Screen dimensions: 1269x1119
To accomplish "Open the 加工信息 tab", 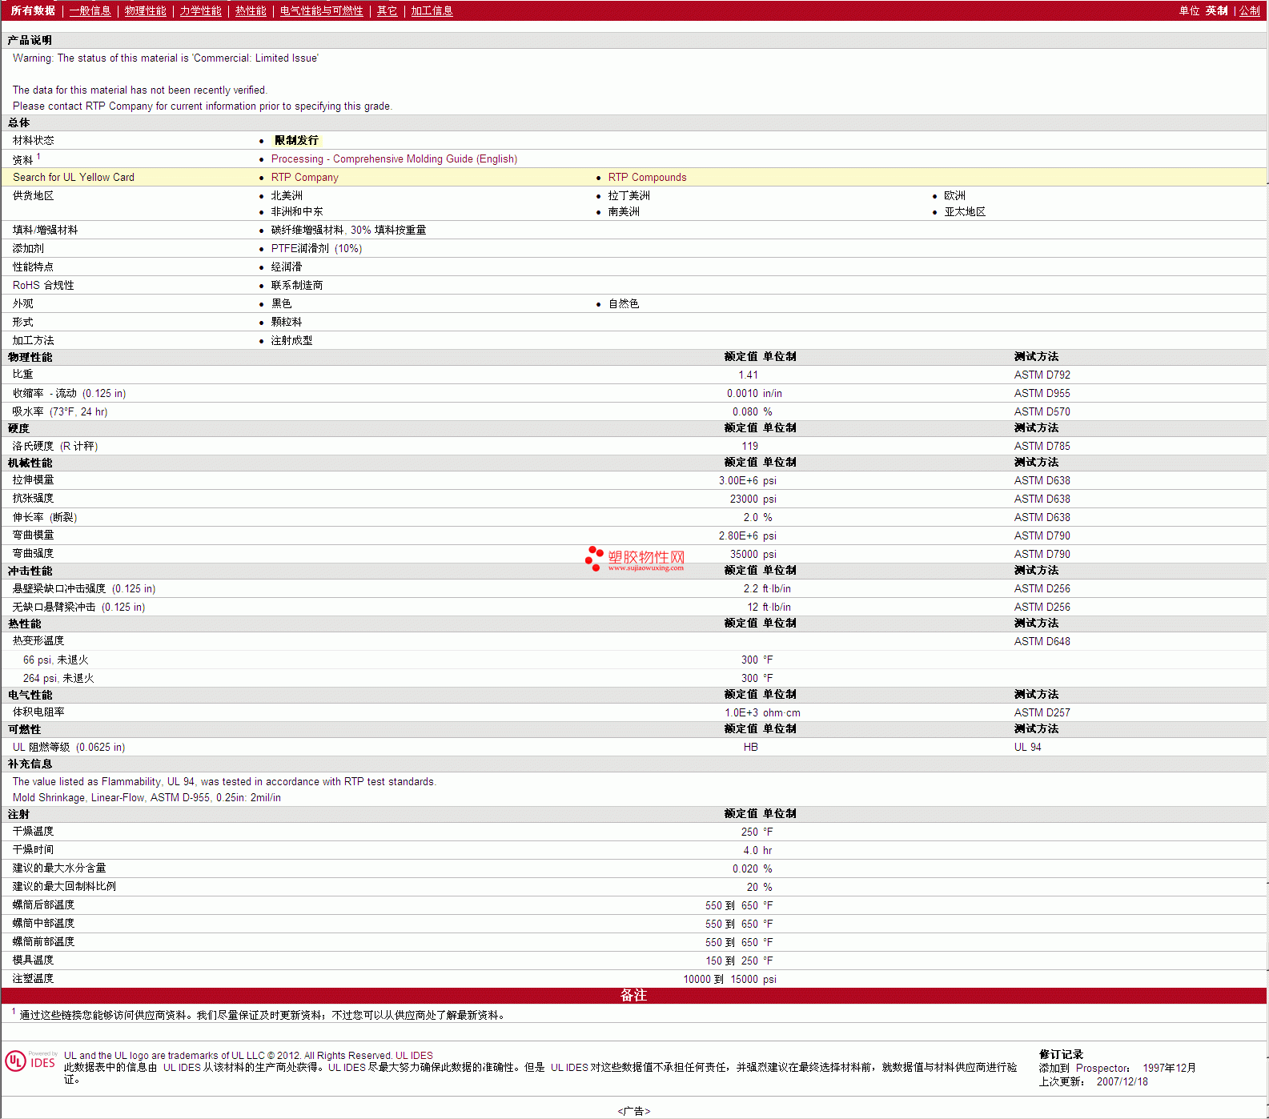I will [432, 11].
